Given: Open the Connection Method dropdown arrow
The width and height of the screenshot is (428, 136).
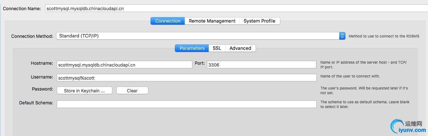Looking at the screenshot, I should coord(342,36).
